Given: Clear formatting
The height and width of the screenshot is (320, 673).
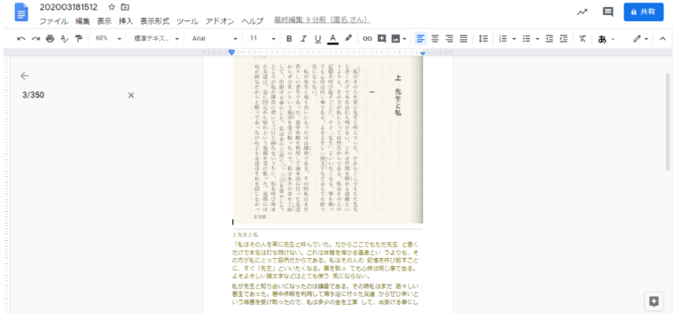Looking at the screenshot, I should [583, 39].
